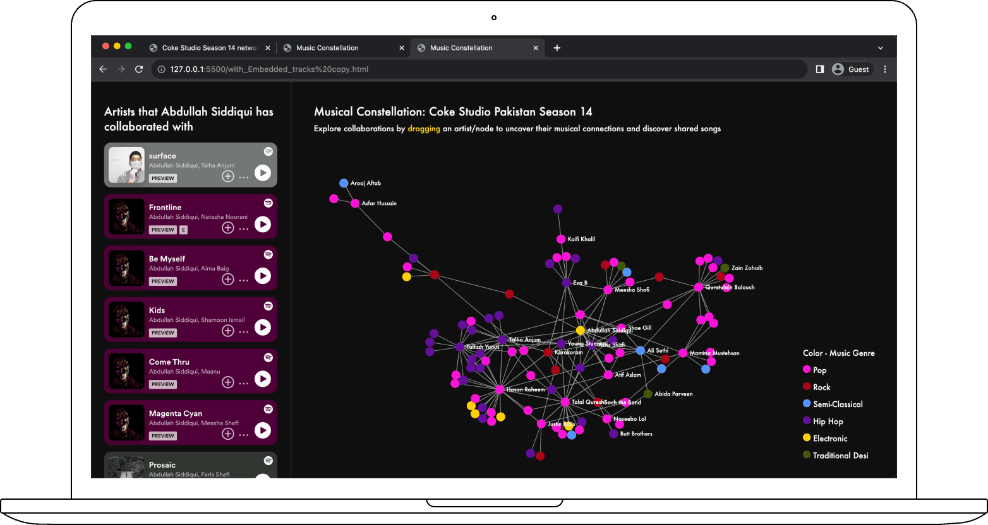Open the 'Frontline' album thumbnail
The width and height of the screenshot is (988, 525).
click(x=126, y=216)
